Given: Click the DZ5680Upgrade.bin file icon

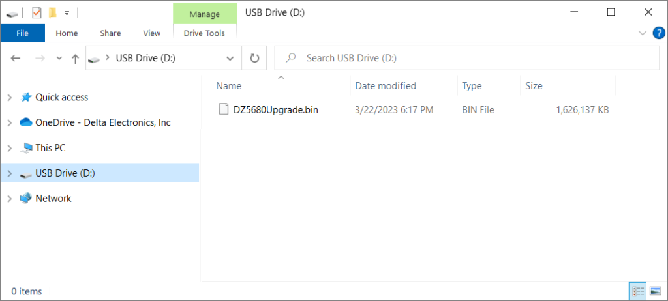Looking at the screenshot, I should (x=224, y=109).
